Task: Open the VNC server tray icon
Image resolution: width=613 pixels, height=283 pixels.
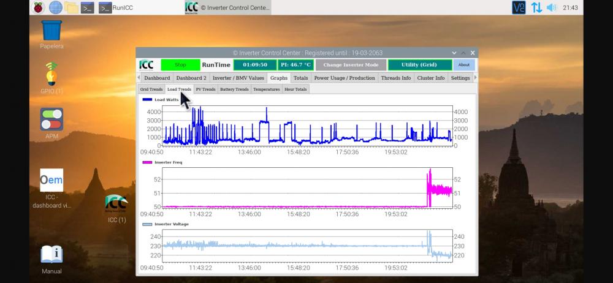Action: coord(519,7)
